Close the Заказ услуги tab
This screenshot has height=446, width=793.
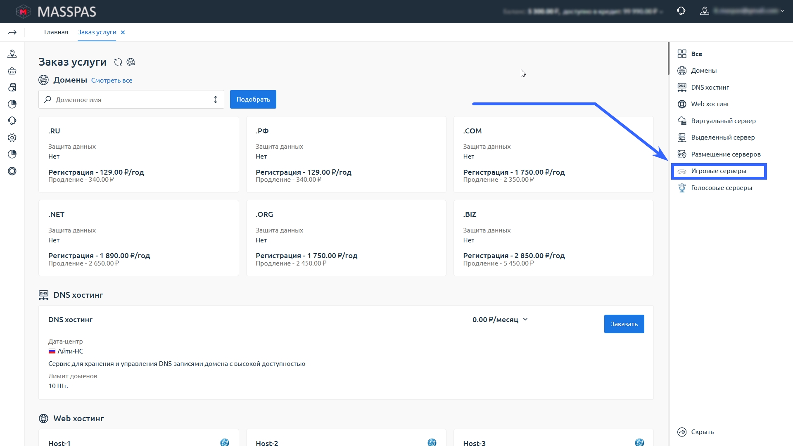pyautogui.click(x=123, y=32)
